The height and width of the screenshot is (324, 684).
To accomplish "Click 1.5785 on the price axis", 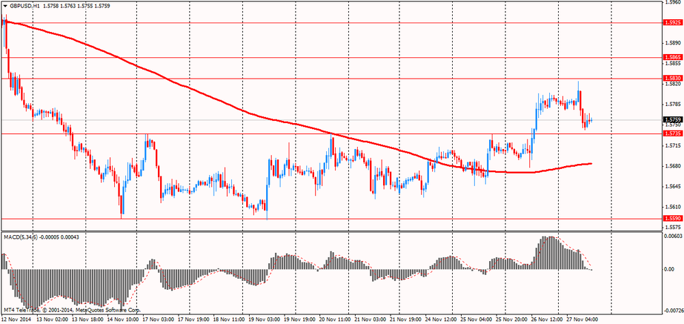I will (x=672, y=104).
